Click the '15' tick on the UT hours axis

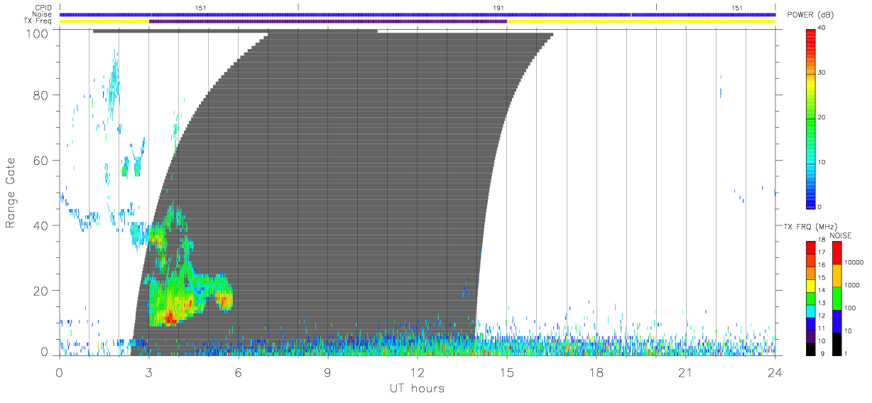point(507,372)
